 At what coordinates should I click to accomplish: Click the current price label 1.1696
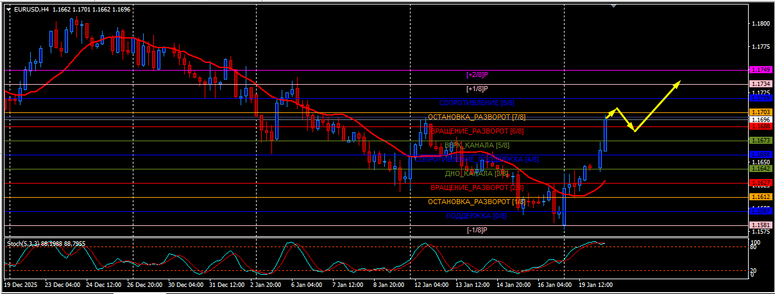pos(761,119)
